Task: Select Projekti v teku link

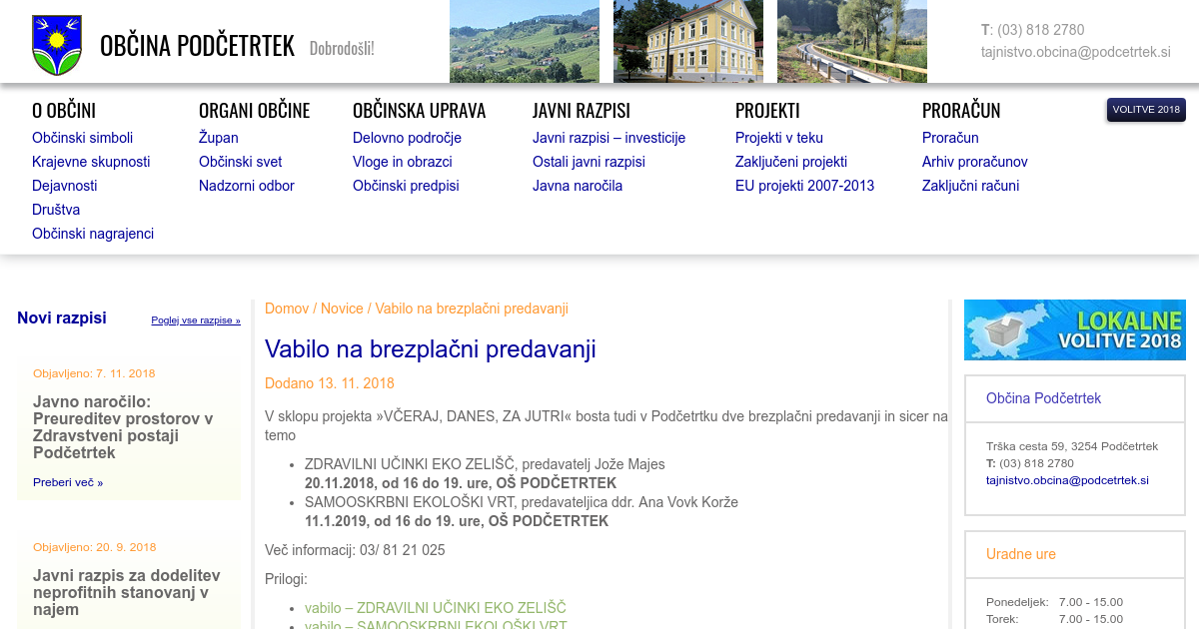Action: [x=778, y=138]
